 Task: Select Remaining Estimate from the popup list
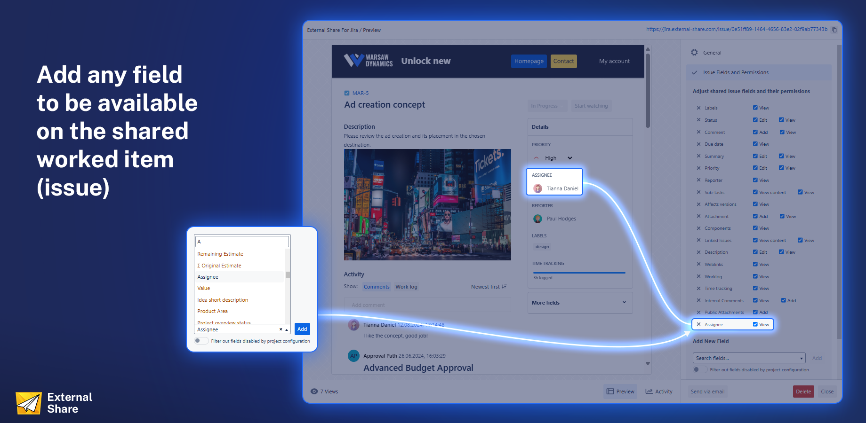pyautogui.click(x=220, y=254)
